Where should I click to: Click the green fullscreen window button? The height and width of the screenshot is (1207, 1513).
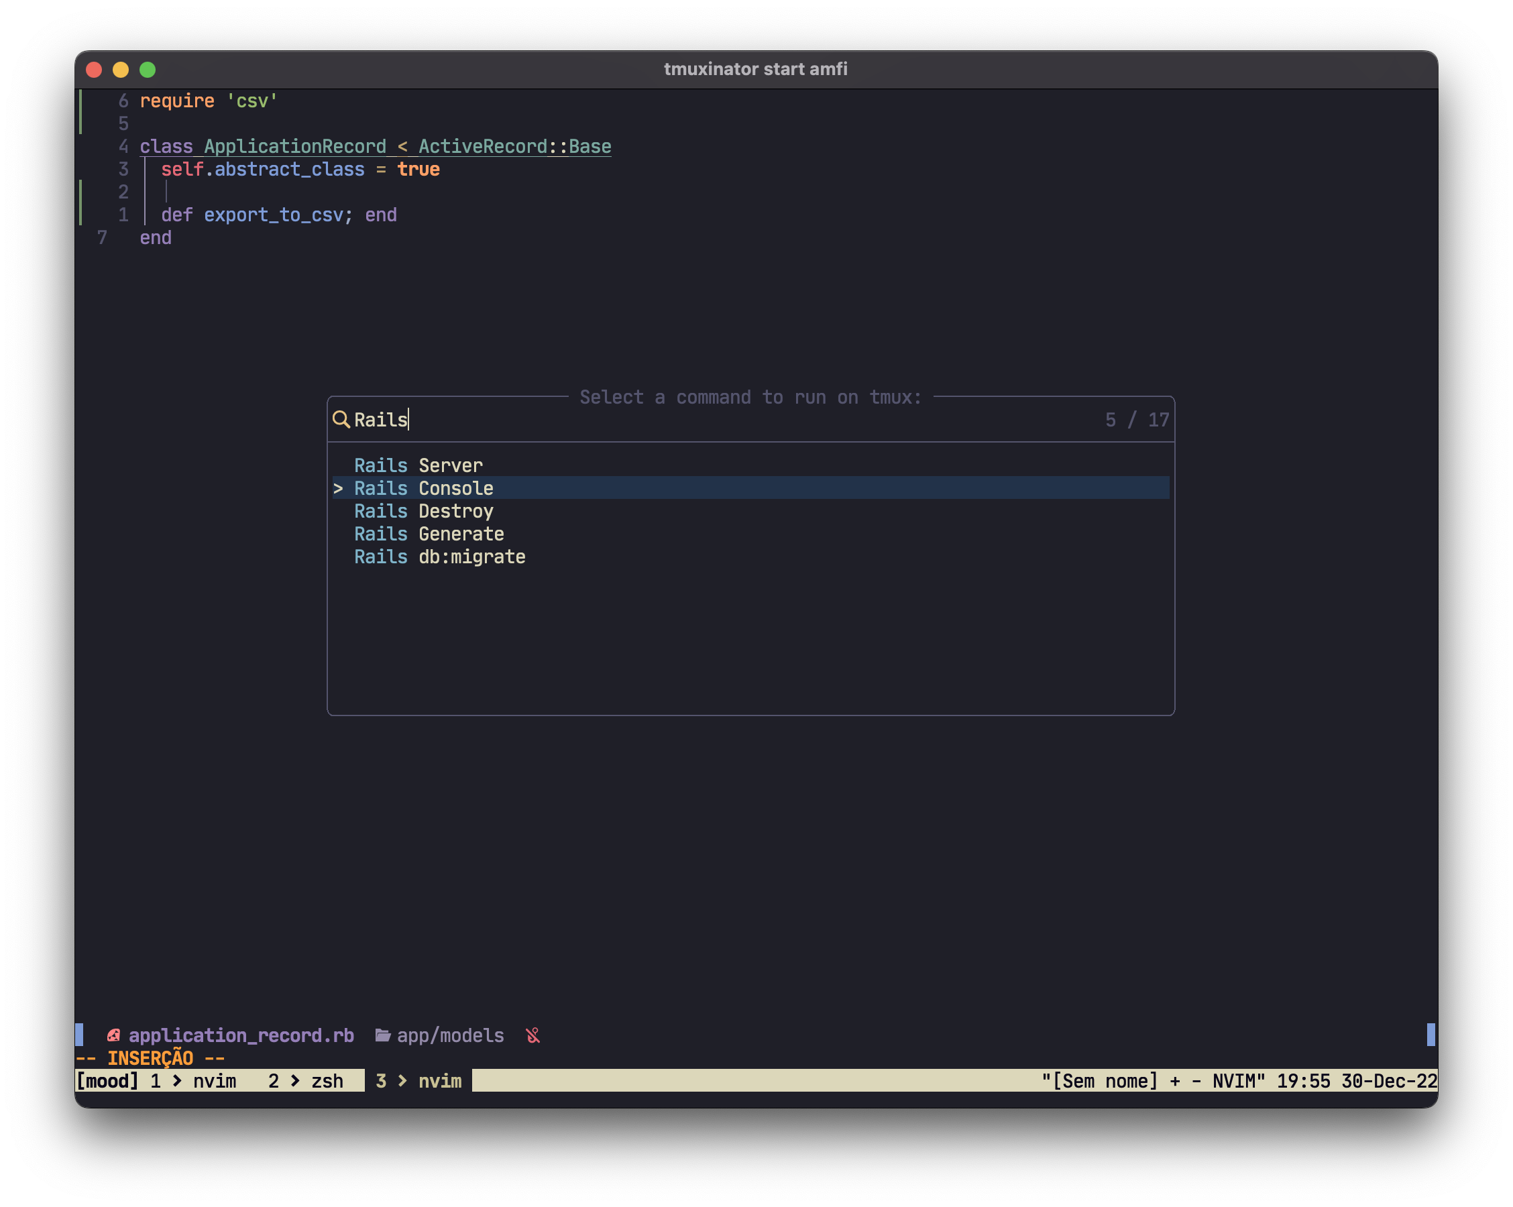point(148,70)
